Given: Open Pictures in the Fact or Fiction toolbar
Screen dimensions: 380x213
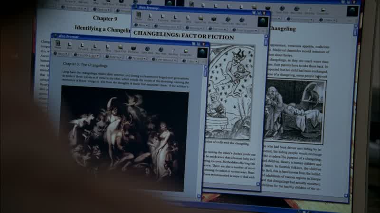Looking at the screenshot, I should (213, 20).
